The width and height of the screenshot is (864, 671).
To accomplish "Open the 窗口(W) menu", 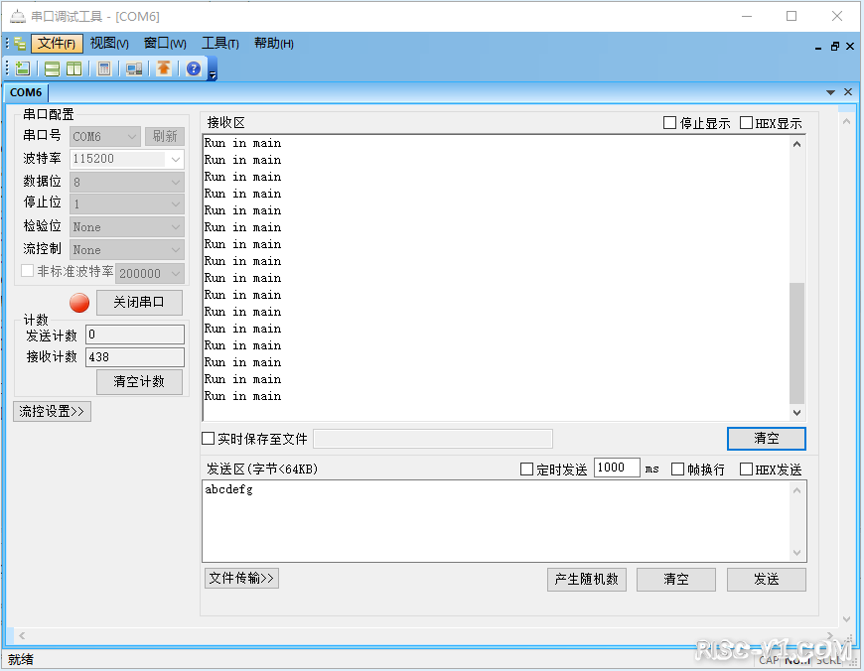I will pyautogui.click(x=165, y=43).
